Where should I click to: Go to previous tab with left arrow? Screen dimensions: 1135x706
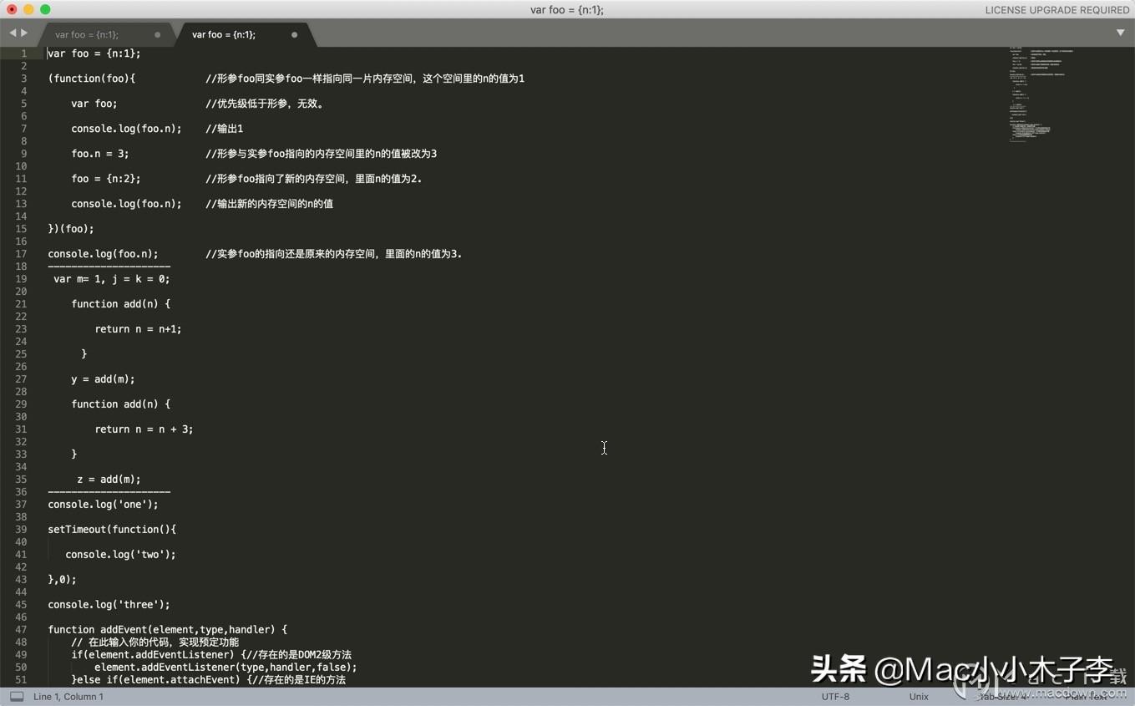[x=13, y=33]
